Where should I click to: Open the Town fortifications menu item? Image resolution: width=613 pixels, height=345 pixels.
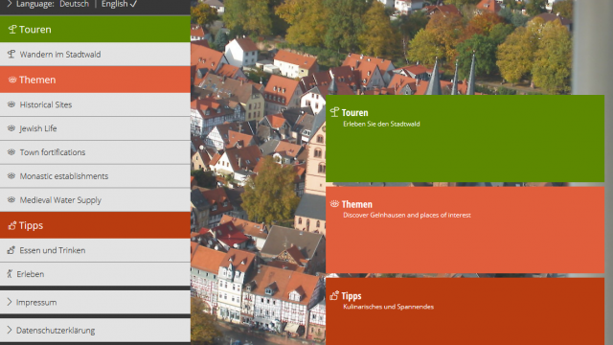click(x=95, y=152)
